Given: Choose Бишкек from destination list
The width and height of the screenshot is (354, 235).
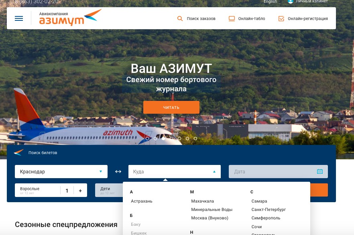Looking at the screenshot, I should tap(139, 233).
